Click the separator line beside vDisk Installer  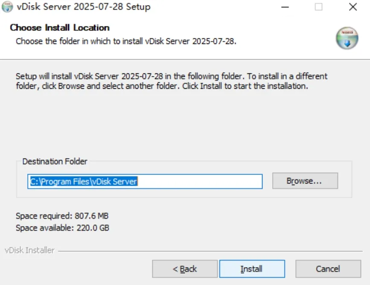[210, 251]
